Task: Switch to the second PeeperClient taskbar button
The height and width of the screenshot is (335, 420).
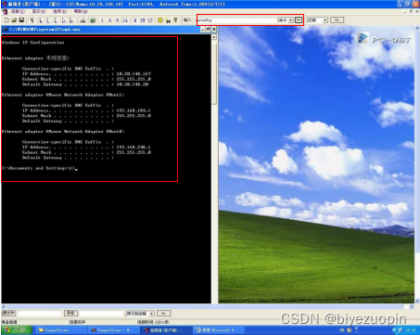Action: tap(114, 330)
